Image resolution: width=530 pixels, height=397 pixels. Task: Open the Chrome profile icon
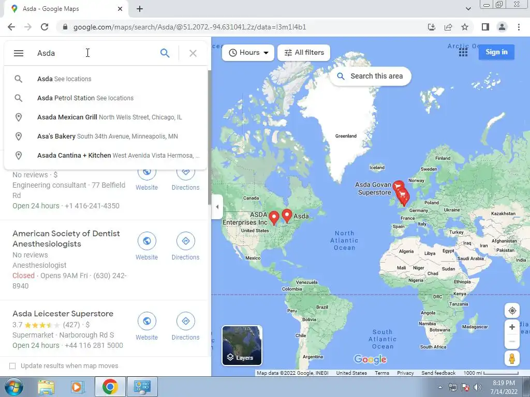pos(502,27)
